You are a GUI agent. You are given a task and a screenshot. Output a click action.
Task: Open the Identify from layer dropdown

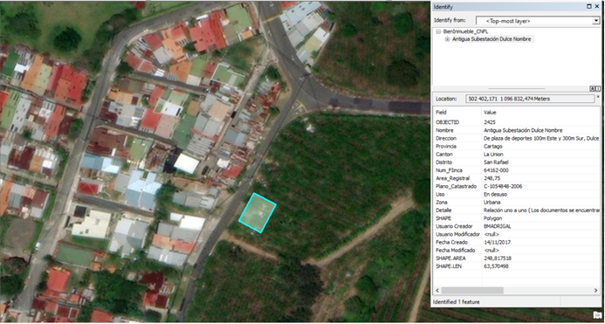point(596,20)
